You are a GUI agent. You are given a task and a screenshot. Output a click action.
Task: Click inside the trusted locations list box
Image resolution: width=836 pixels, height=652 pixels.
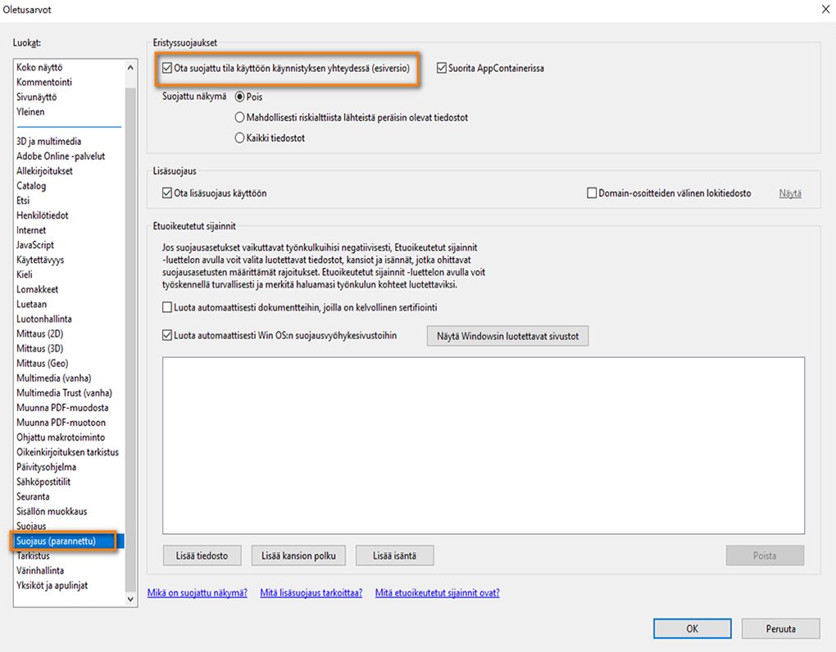pyautogui.click(x=484, y=446)
